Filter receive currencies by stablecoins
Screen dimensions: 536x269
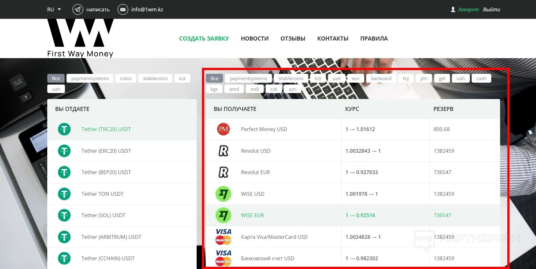(x=291, y=78)
